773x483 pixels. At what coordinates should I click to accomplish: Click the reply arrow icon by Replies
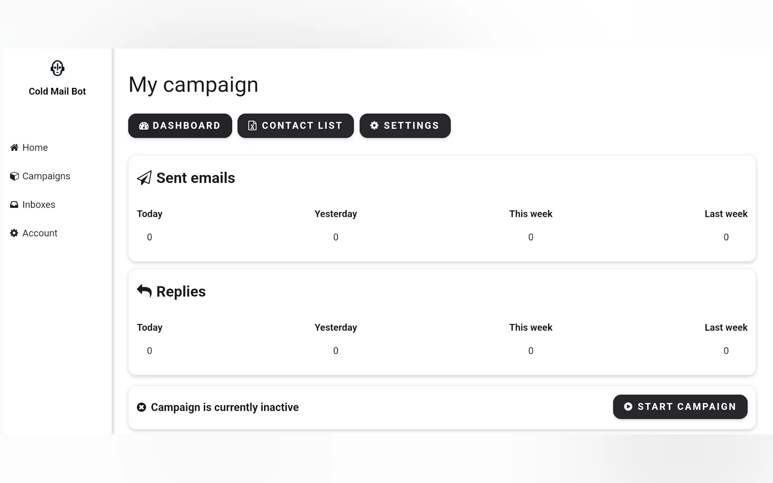point(144,291)
